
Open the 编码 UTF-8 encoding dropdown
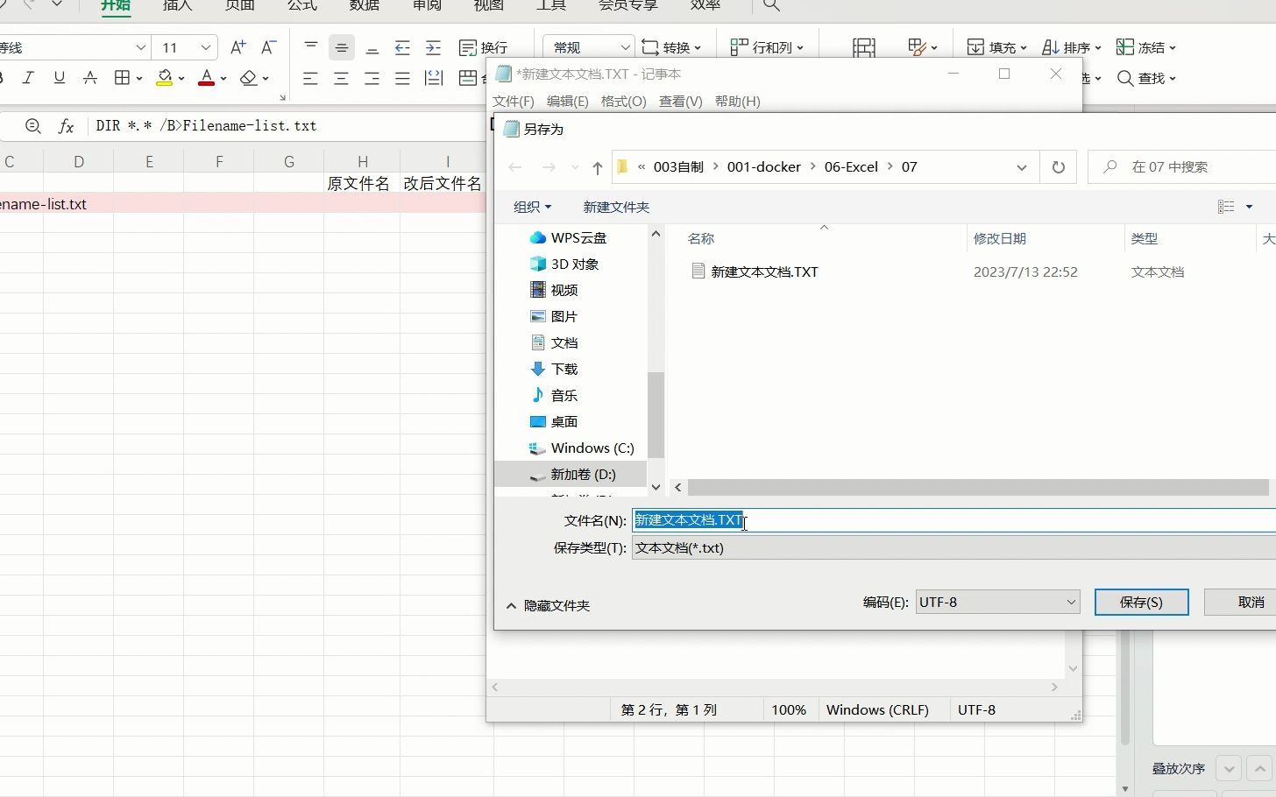(997, 602)
